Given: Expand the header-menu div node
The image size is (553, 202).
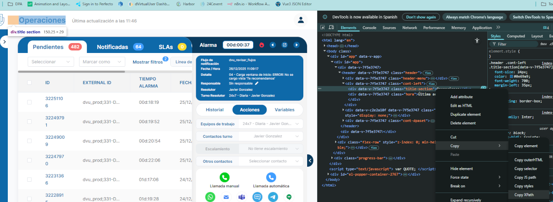Looking at the screenshot, I should coord(343,78).
